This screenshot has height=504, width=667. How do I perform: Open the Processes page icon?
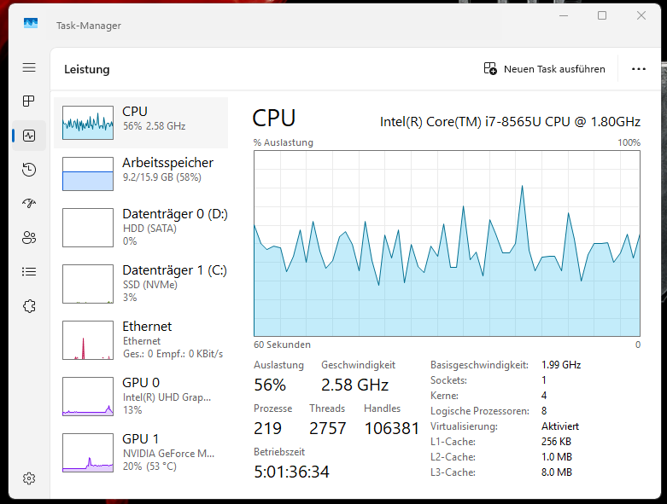pyautogui.click(x=29, y=101)
